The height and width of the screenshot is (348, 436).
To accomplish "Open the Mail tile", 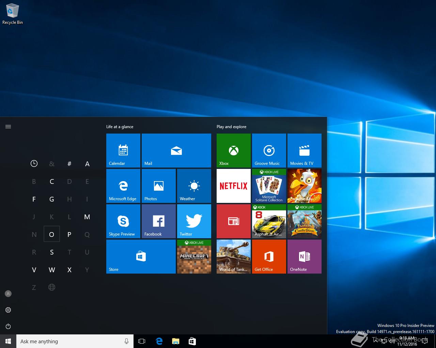I will click(176, 151).
